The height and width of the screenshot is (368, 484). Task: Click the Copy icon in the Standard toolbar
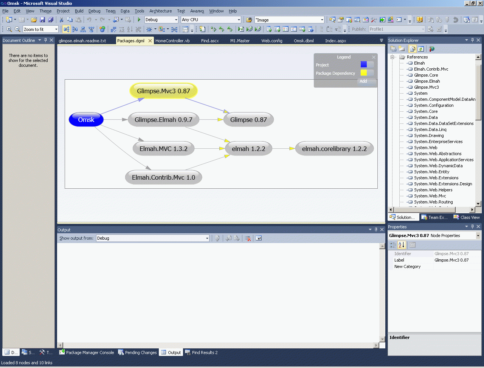(x=70, y=20)
